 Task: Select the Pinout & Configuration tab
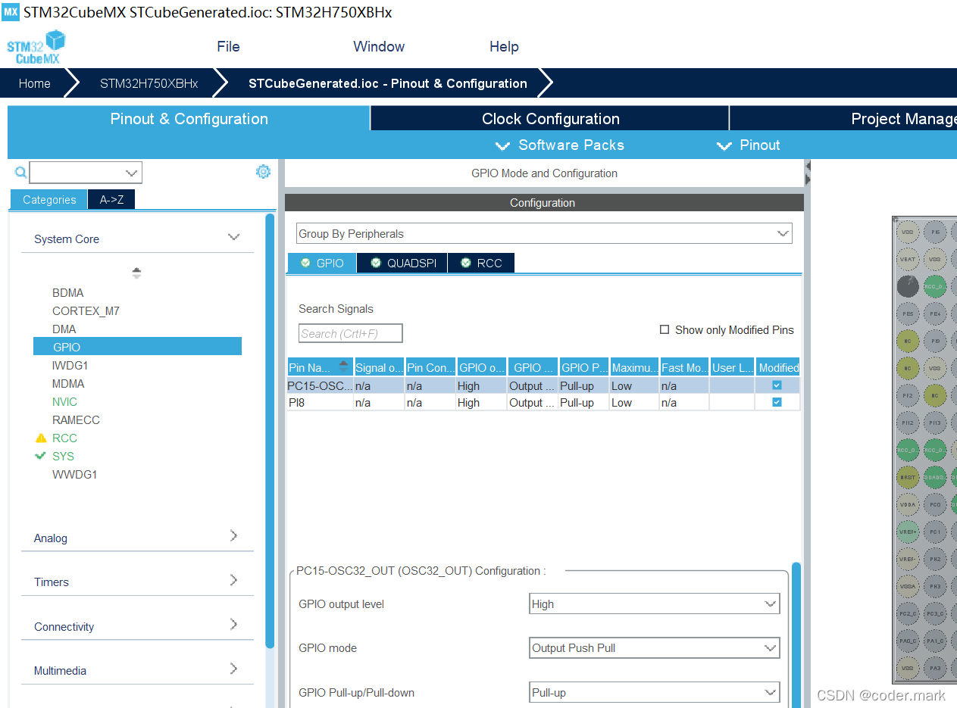click(189, 119)
